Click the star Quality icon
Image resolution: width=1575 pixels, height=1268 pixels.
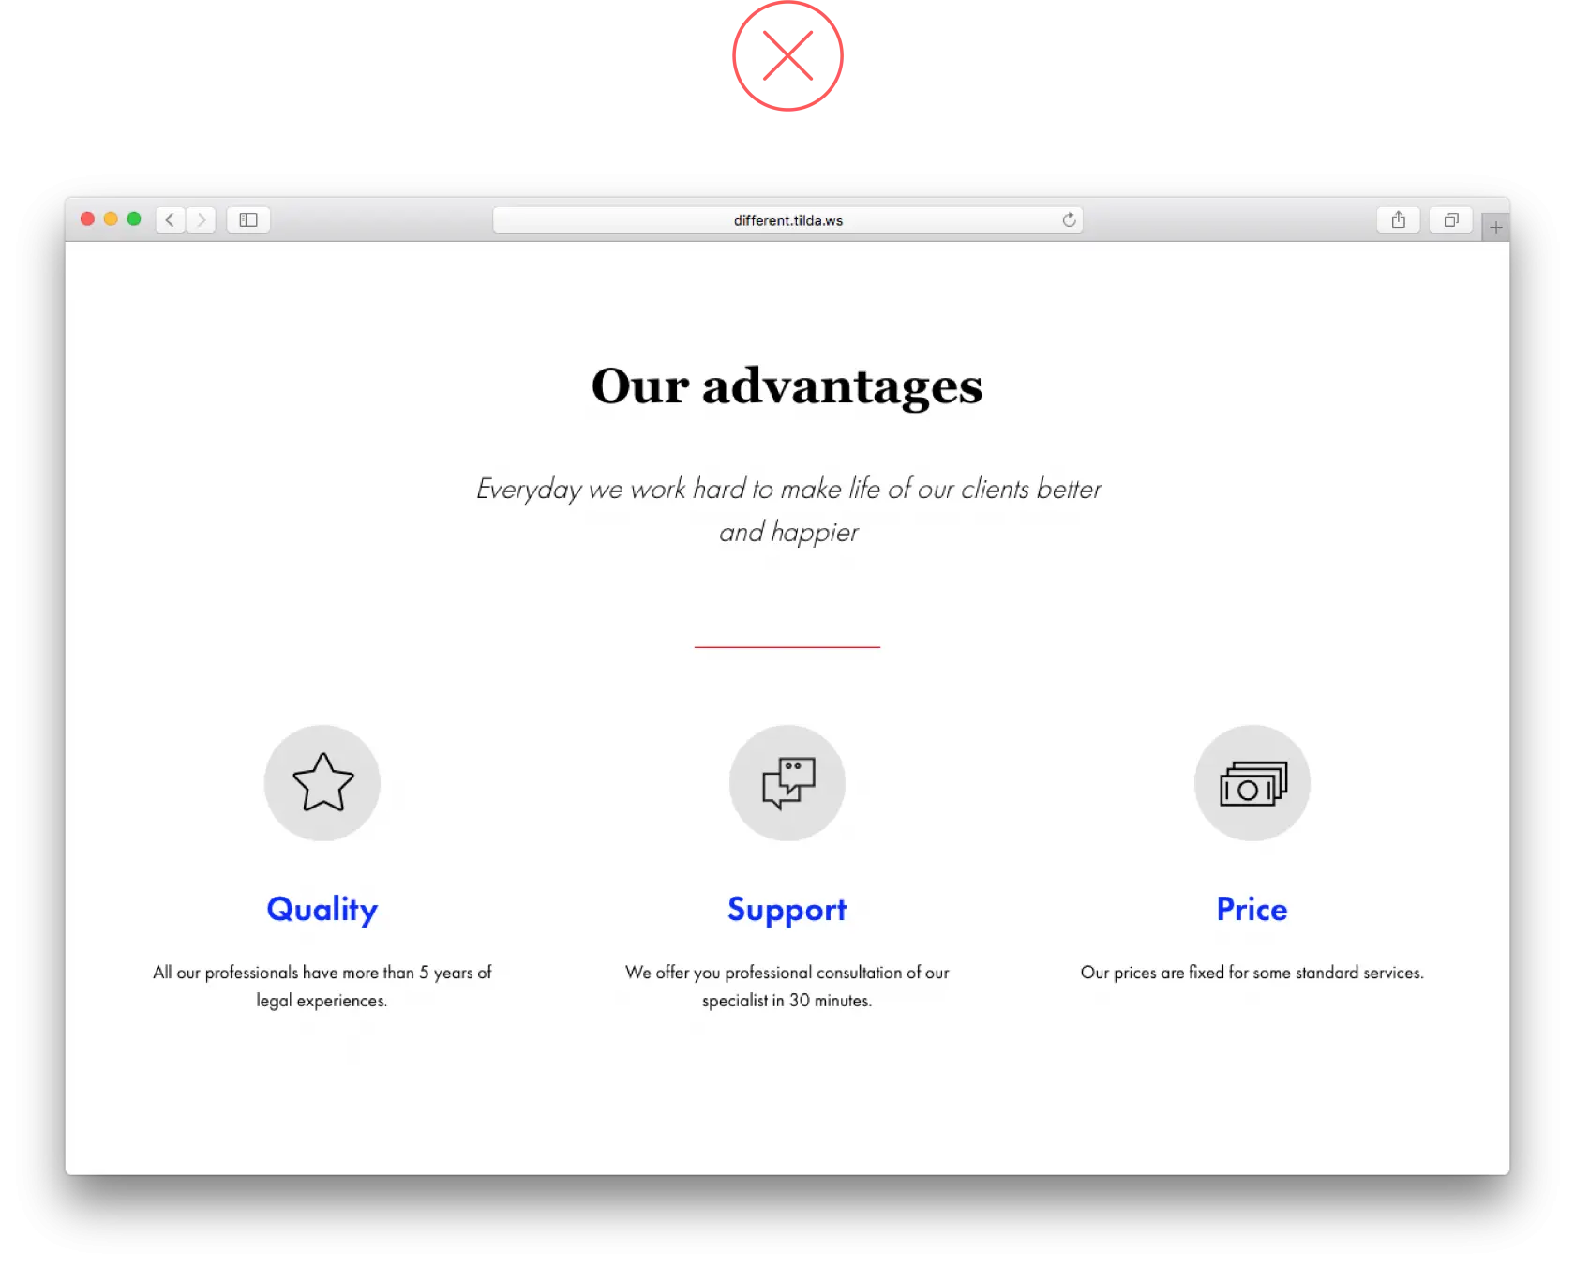coord(322,782)
